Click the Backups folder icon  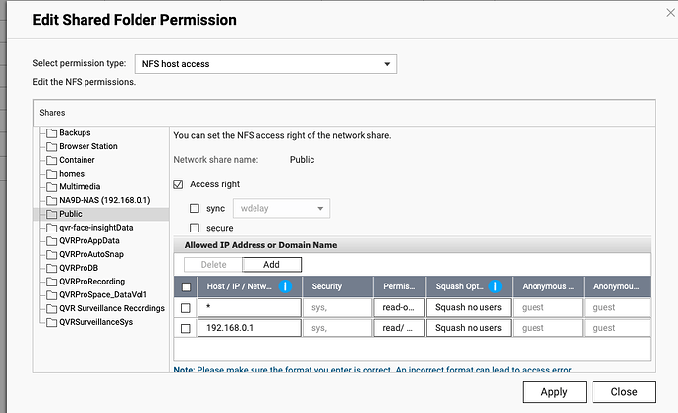click(x=50, y=132)
